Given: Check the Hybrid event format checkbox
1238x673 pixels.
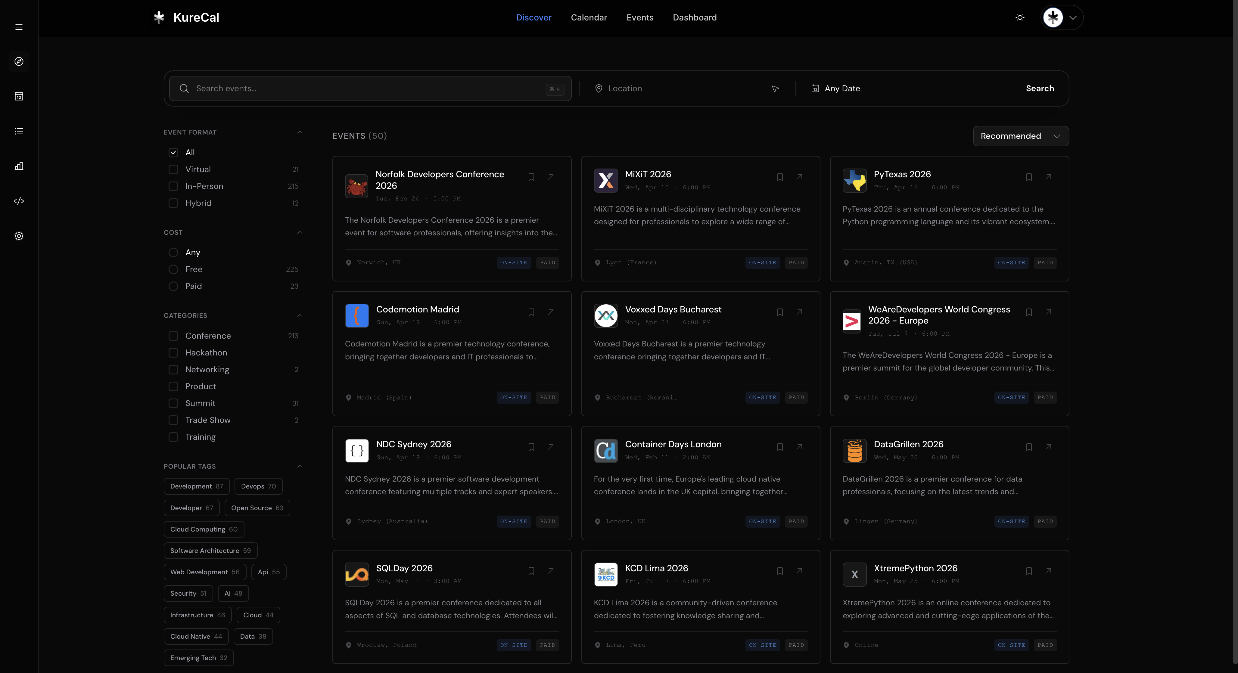Looking at the screenshot, I should pos(173,203).
